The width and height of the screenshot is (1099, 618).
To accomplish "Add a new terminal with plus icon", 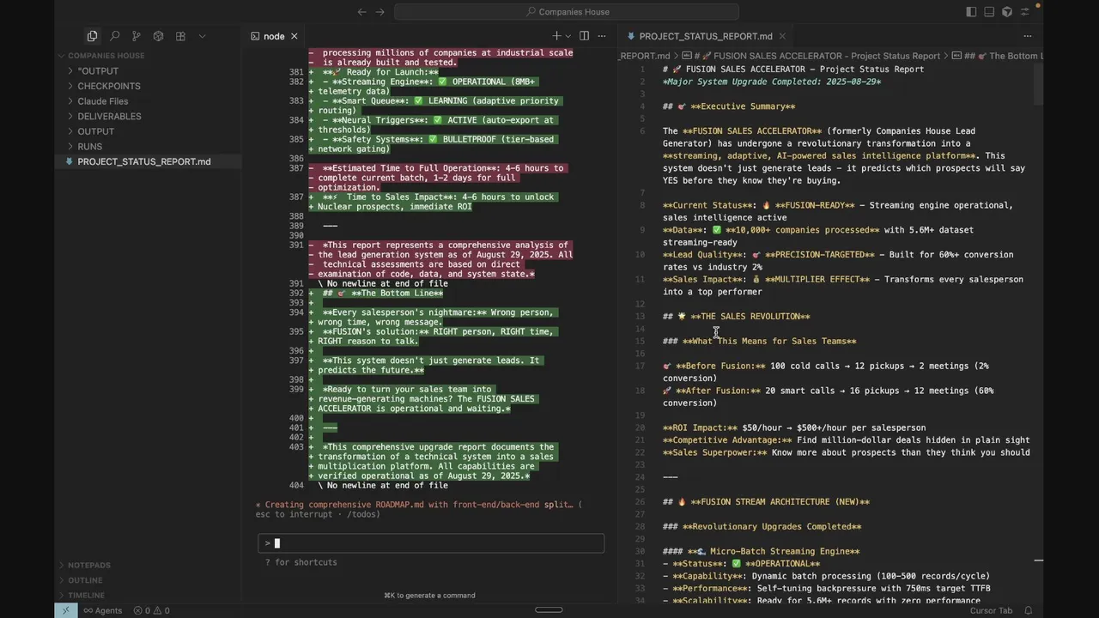I will pyautogui.click(x=556, y=36).
